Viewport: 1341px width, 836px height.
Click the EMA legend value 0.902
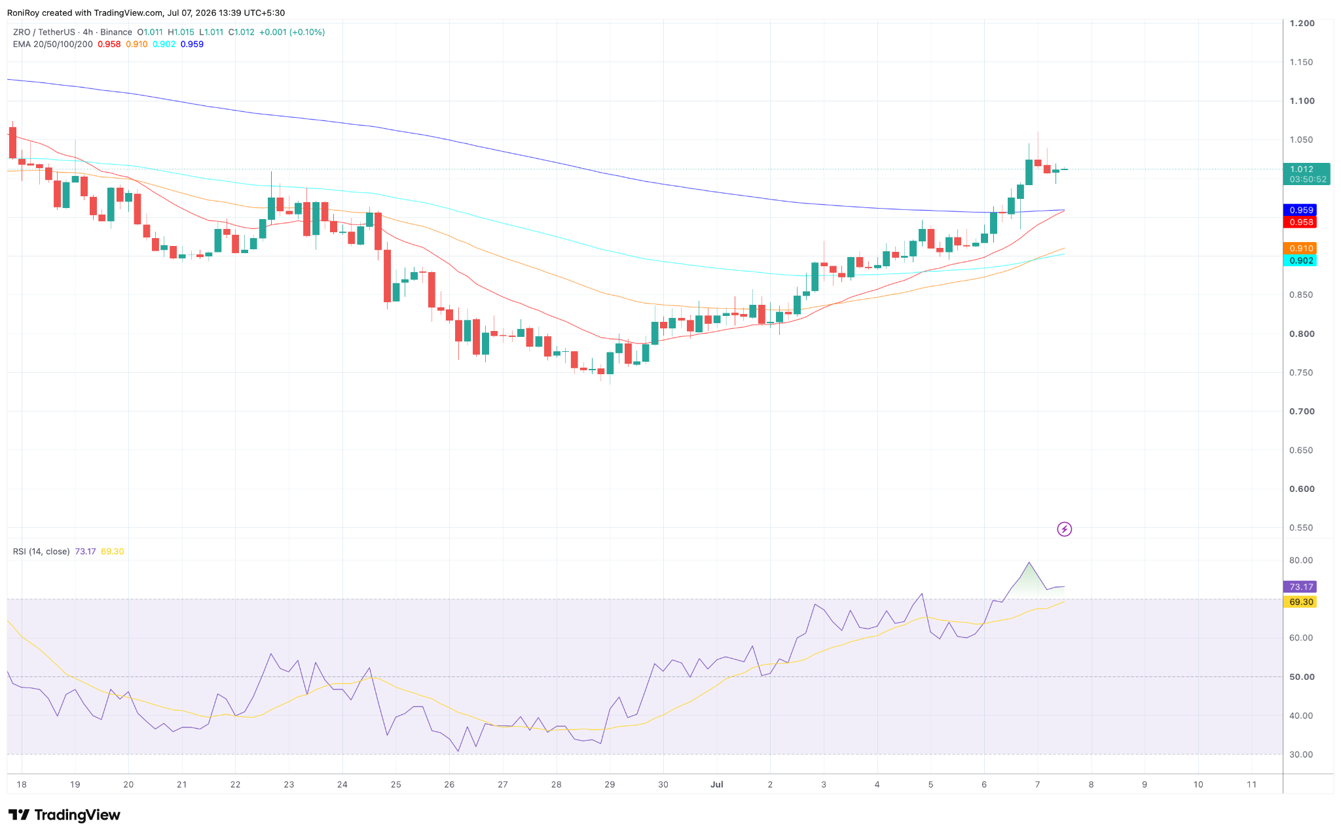pos(164,44)
